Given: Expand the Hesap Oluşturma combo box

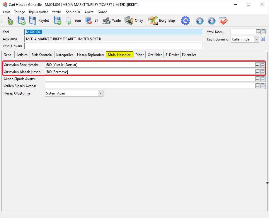Looking at the screenshot, I should pos(101,93).
